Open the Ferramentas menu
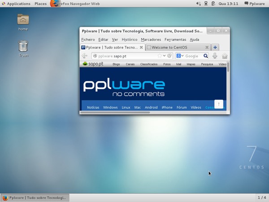Screen dimensions: 269x202 (x=175, y=40)
